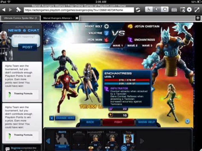Click the CHANGE HERO button
The image size is (202, 151).
[65, 118]
